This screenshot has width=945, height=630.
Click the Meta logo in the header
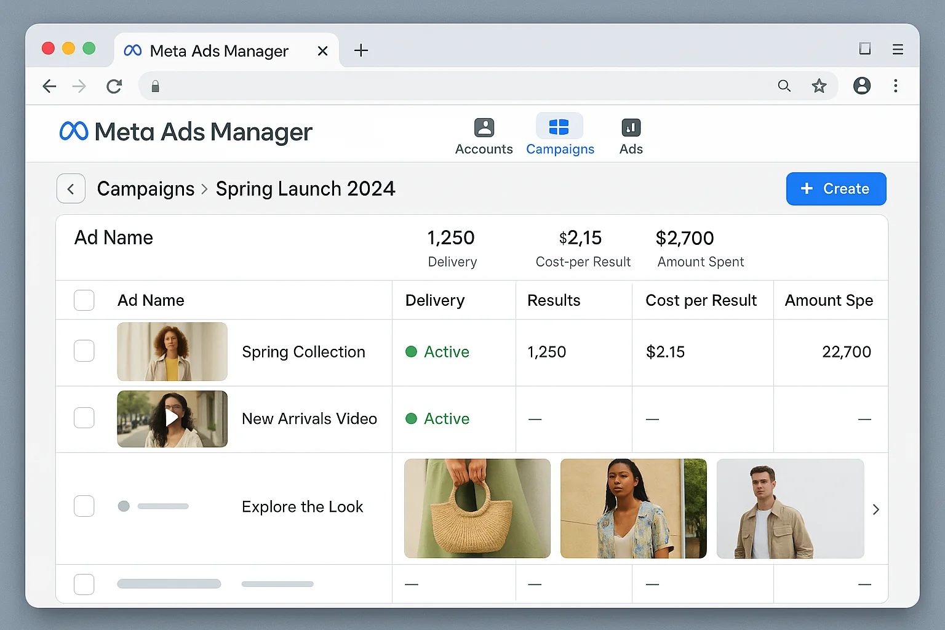pyautogui.click(x=73, y=131)
